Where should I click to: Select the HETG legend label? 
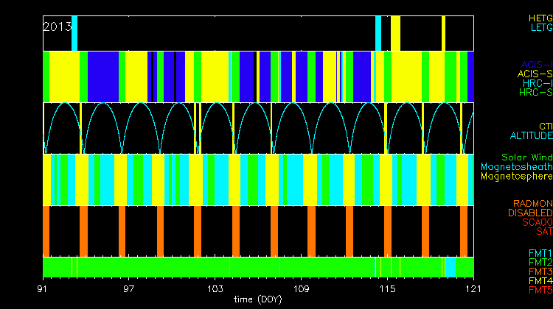[540, 18]
